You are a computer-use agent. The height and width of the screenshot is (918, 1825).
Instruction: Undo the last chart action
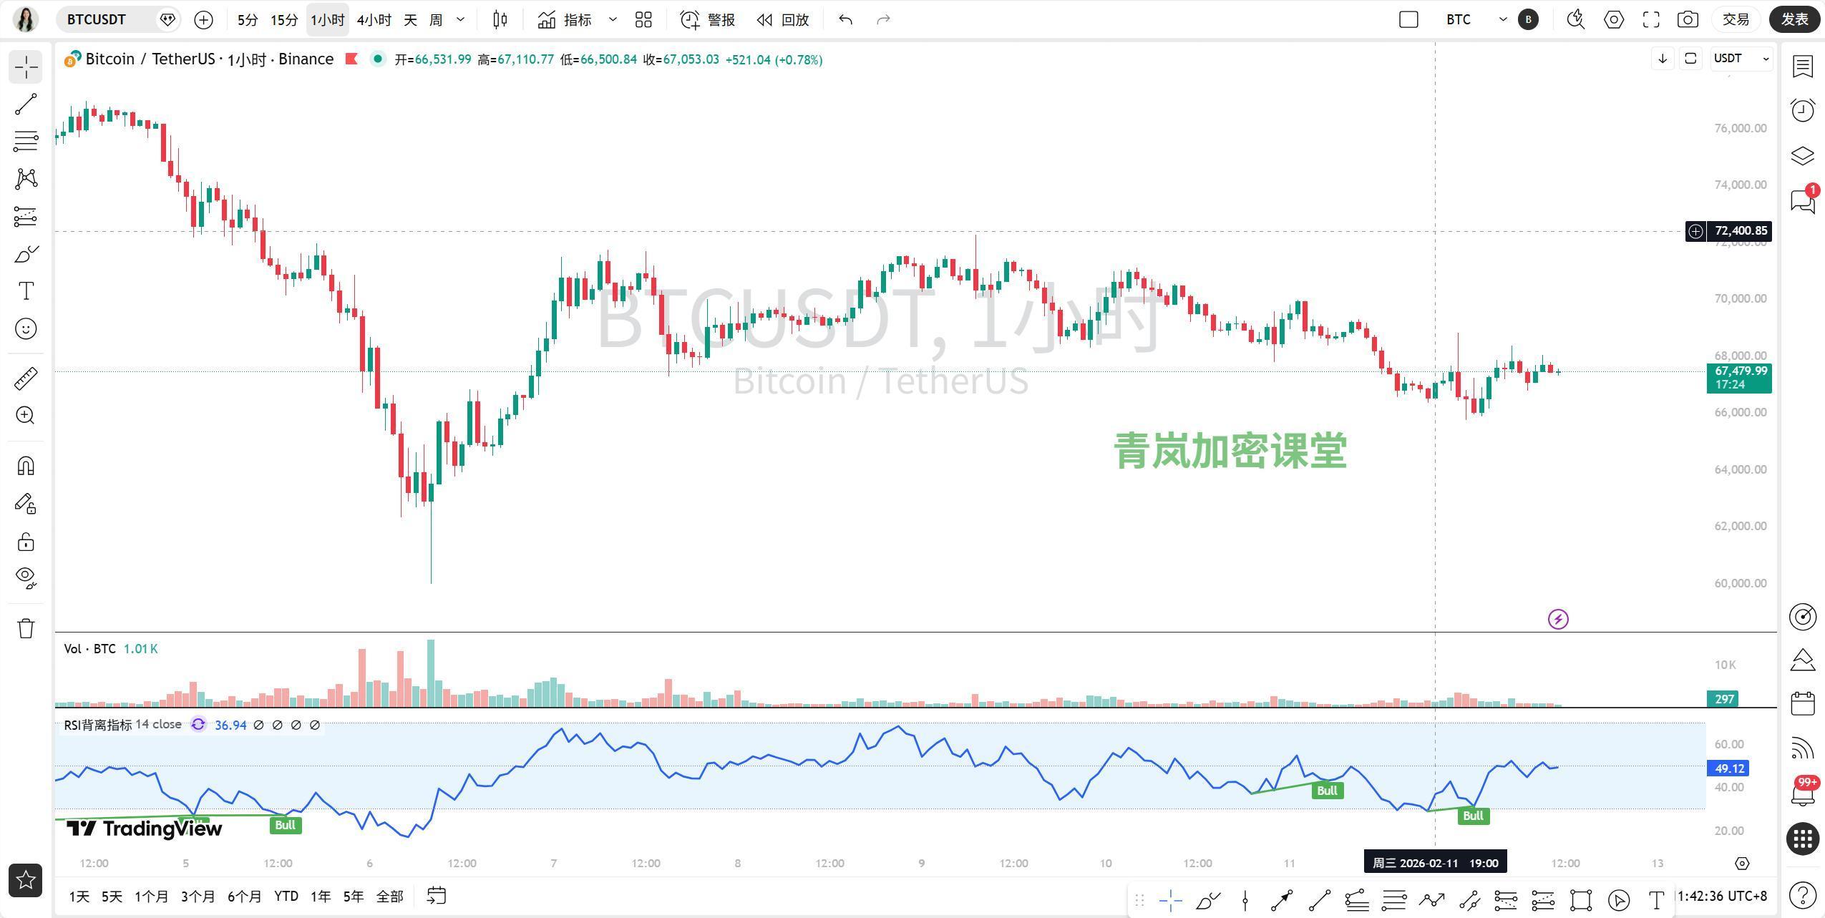[845, 19]
